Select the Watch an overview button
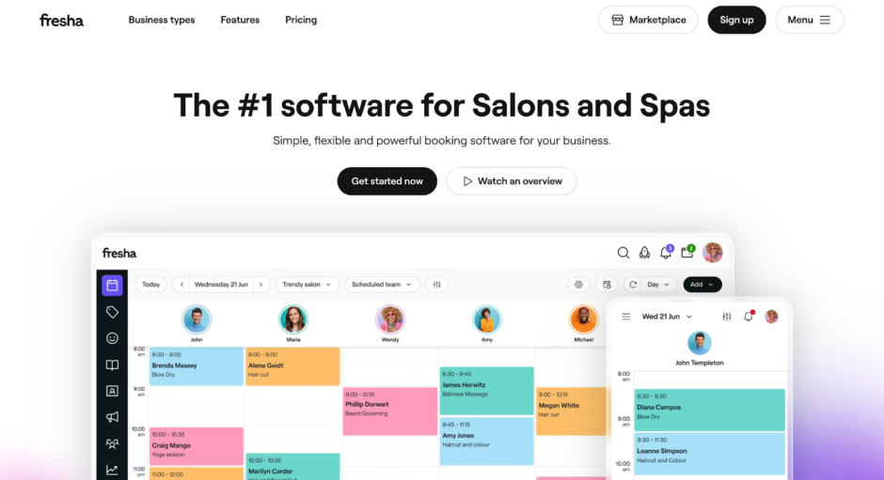Screen dimensions: 884x480 coord(512,181)
